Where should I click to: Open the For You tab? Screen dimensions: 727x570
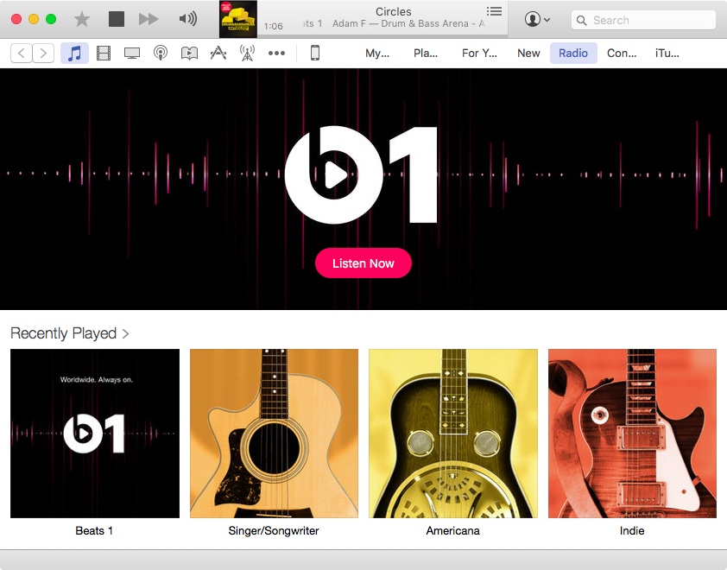479,53
